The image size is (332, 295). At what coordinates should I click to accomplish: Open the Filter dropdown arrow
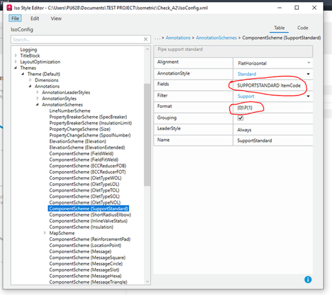[x=308, y=96]
